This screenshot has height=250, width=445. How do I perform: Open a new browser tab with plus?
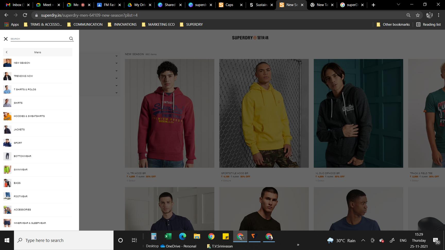tap(373, 5)
